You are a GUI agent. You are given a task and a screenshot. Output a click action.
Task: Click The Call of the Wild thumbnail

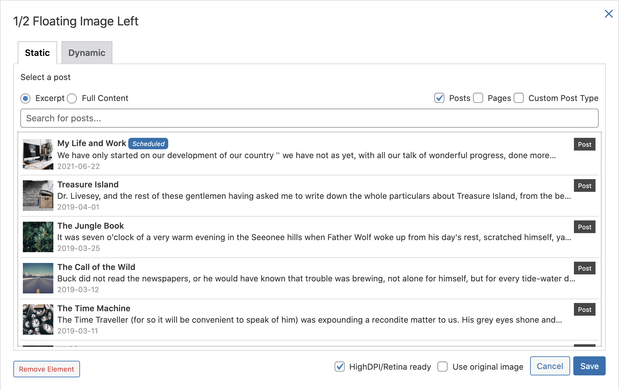38,278
